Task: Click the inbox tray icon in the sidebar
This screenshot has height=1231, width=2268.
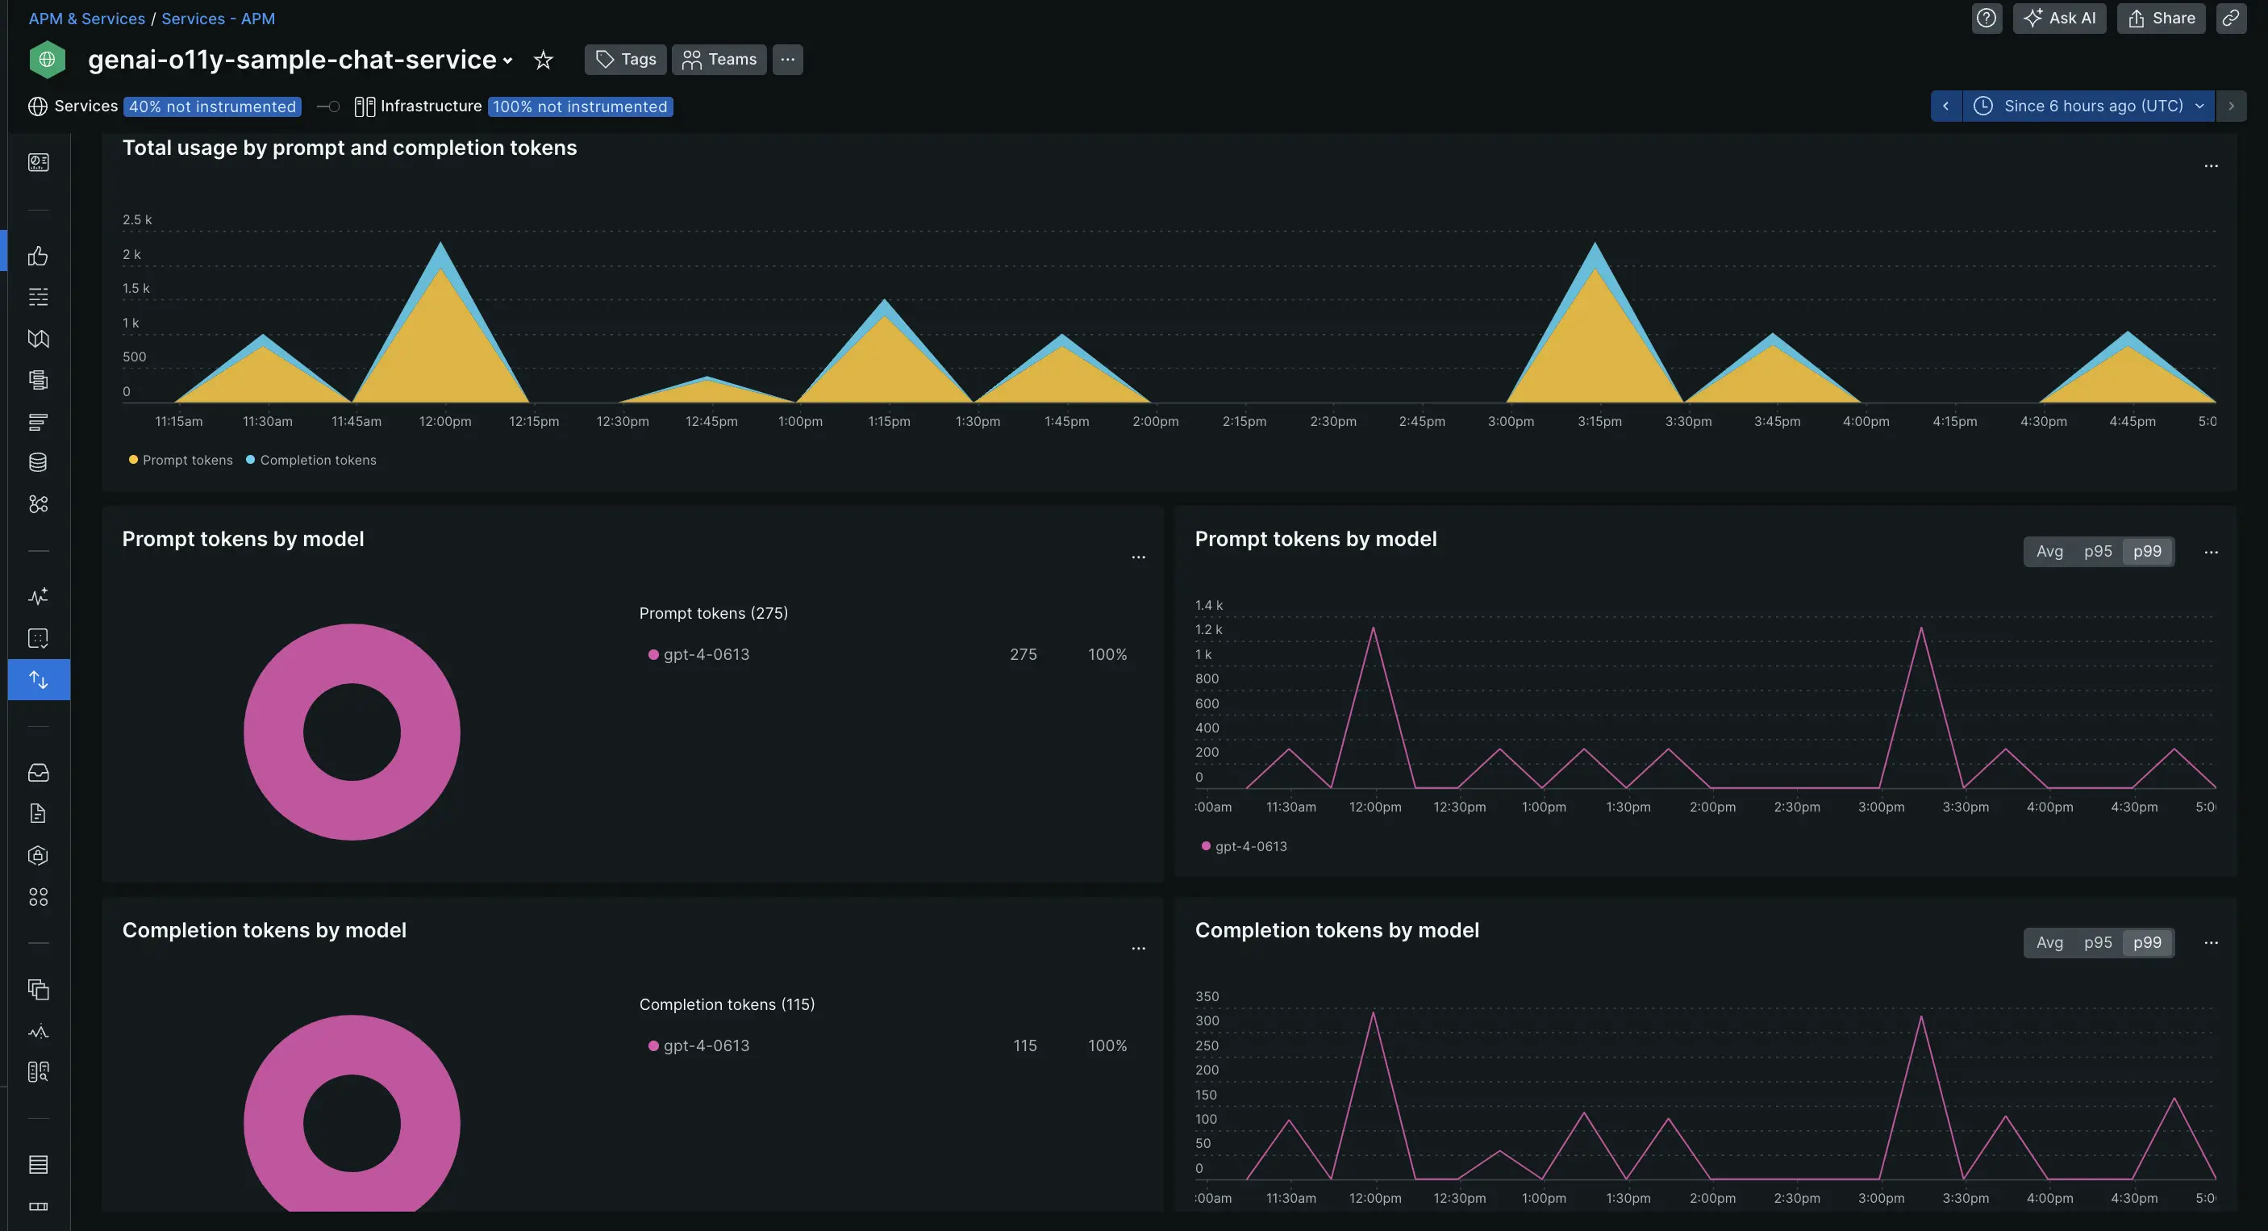Action: tap(38, 773)
